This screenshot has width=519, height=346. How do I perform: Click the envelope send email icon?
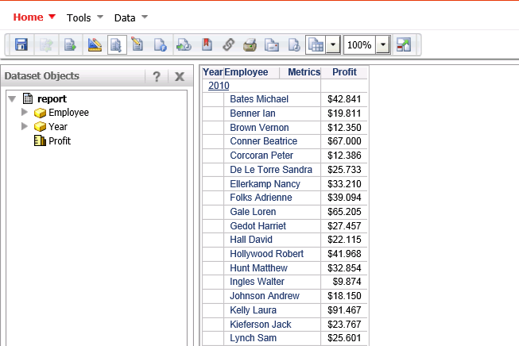pos(271,44)
